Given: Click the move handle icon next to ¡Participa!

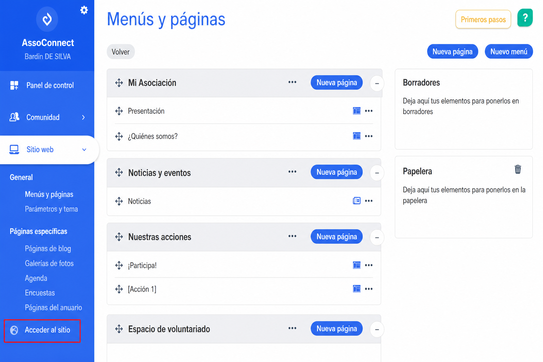Looking at the screenshot, I should (119, 265).
